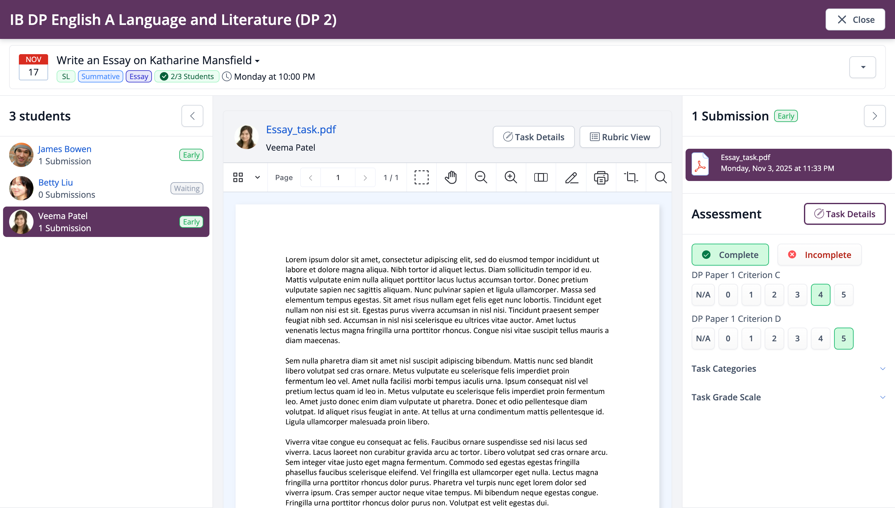Click the Summative tag
The height and width of the screenshot is (508, 895).
pos(100,76)
